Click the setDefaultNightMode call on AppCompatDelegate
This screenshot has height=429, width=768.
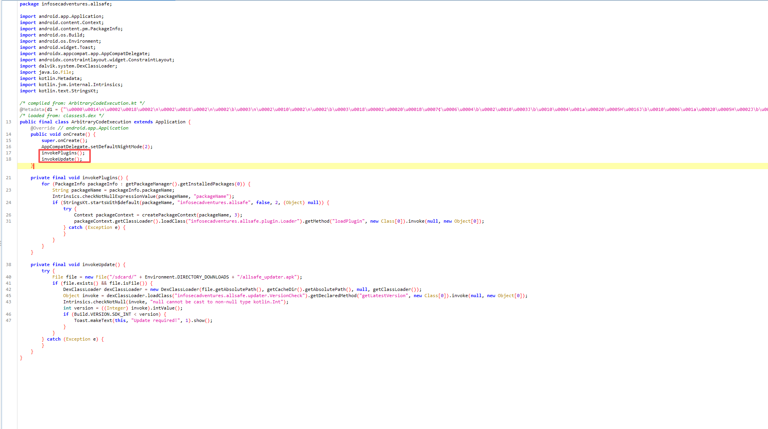pos(116,147)
